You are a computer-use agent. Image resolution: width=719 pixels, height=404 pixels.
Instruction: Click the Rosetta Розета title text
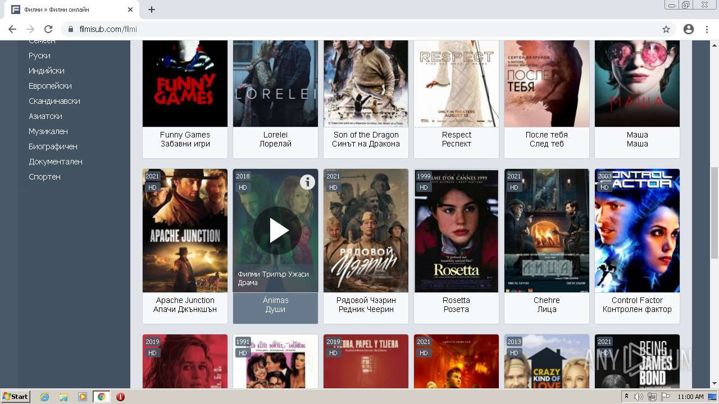tap(456, 305)
